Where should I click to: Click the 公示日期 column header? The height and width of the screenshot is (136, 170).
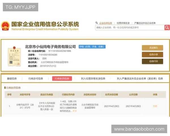133,95
